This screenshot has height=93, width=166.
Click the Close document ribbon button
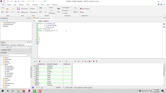32,9
